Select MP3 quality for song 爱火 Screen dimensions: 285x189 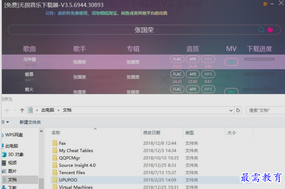[x=208, y=89]
